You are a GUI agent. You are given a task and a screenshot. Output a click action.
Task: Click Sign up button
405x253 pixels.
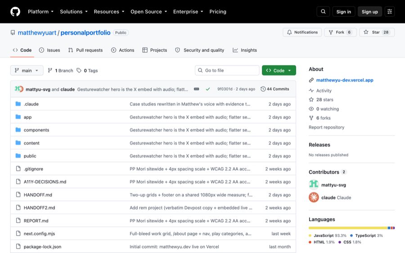(x=369, y=12)
